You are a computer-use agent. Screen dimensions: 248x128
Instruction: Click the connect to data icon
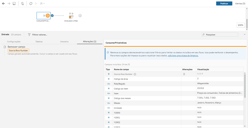coord(22,3)
